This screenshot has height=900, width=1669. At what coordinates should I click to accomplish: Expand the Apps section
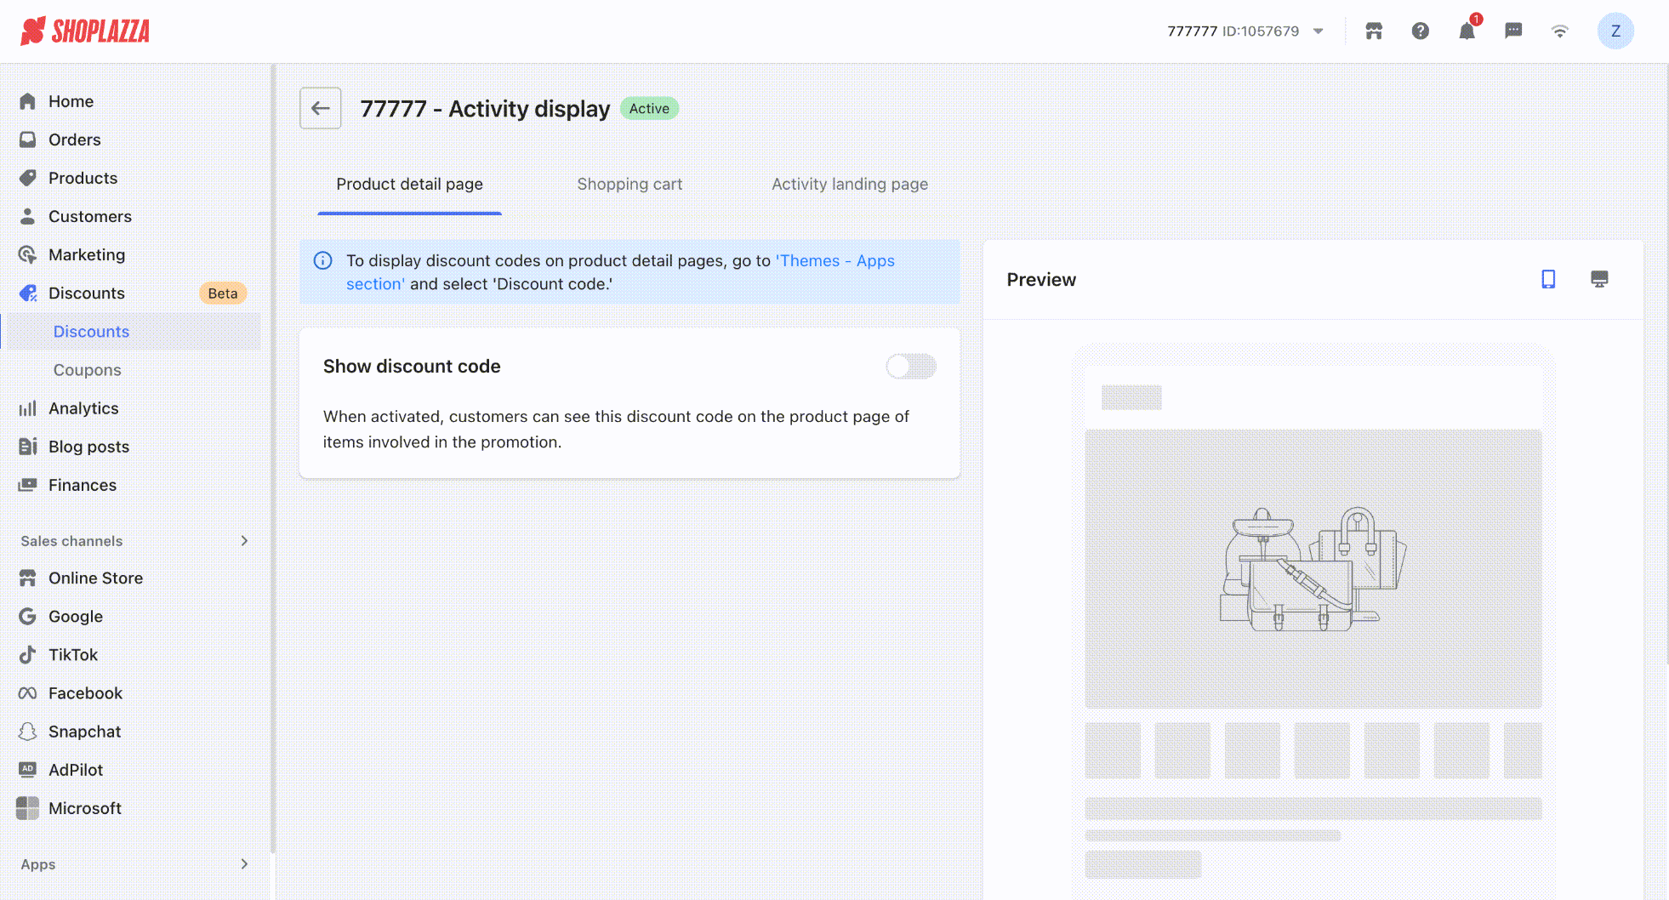pos(244,864)
